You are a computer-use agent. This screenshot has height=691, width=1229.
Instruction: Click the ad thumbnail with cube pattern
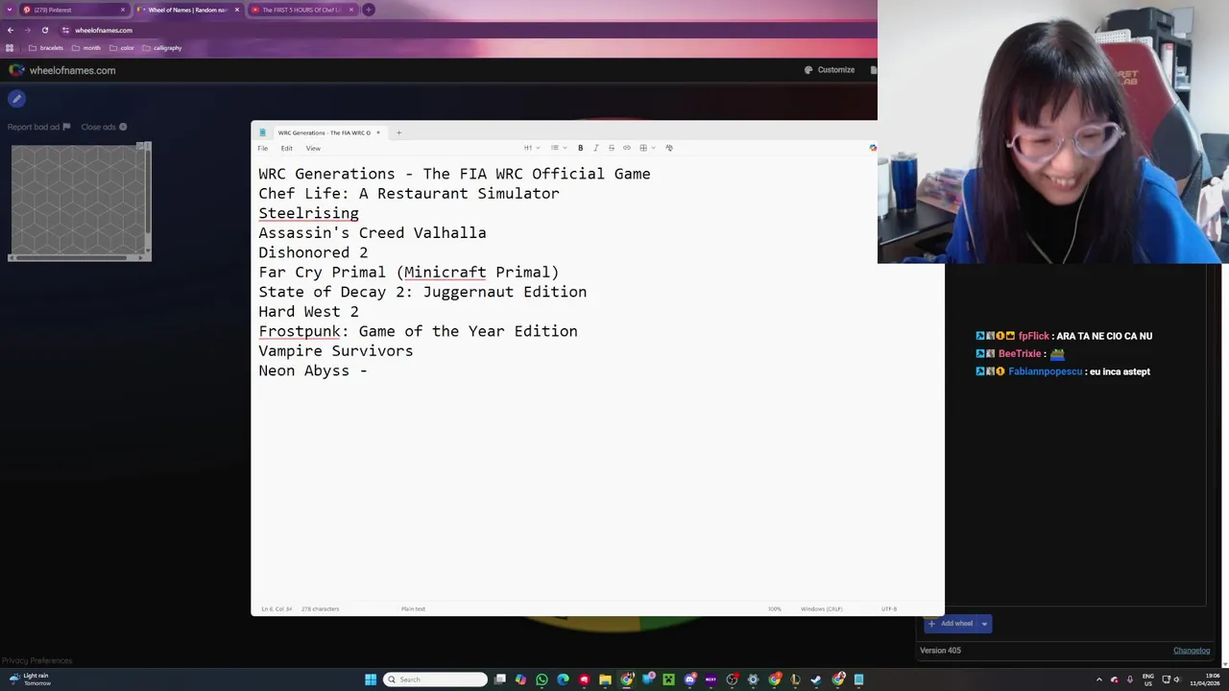pos(80,202)
